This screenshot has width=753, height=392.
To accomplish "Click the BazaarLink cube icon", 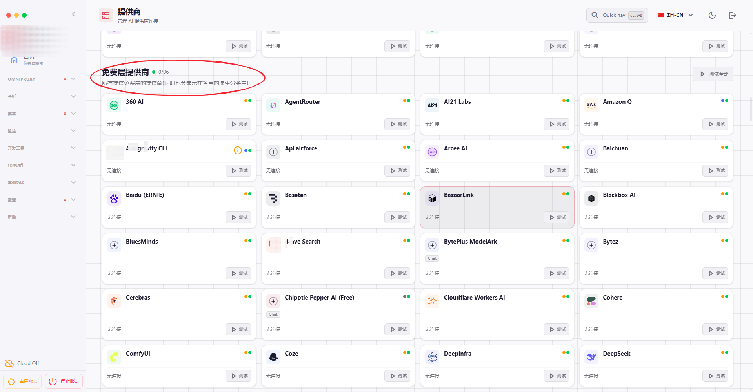I will pos(432,199).
